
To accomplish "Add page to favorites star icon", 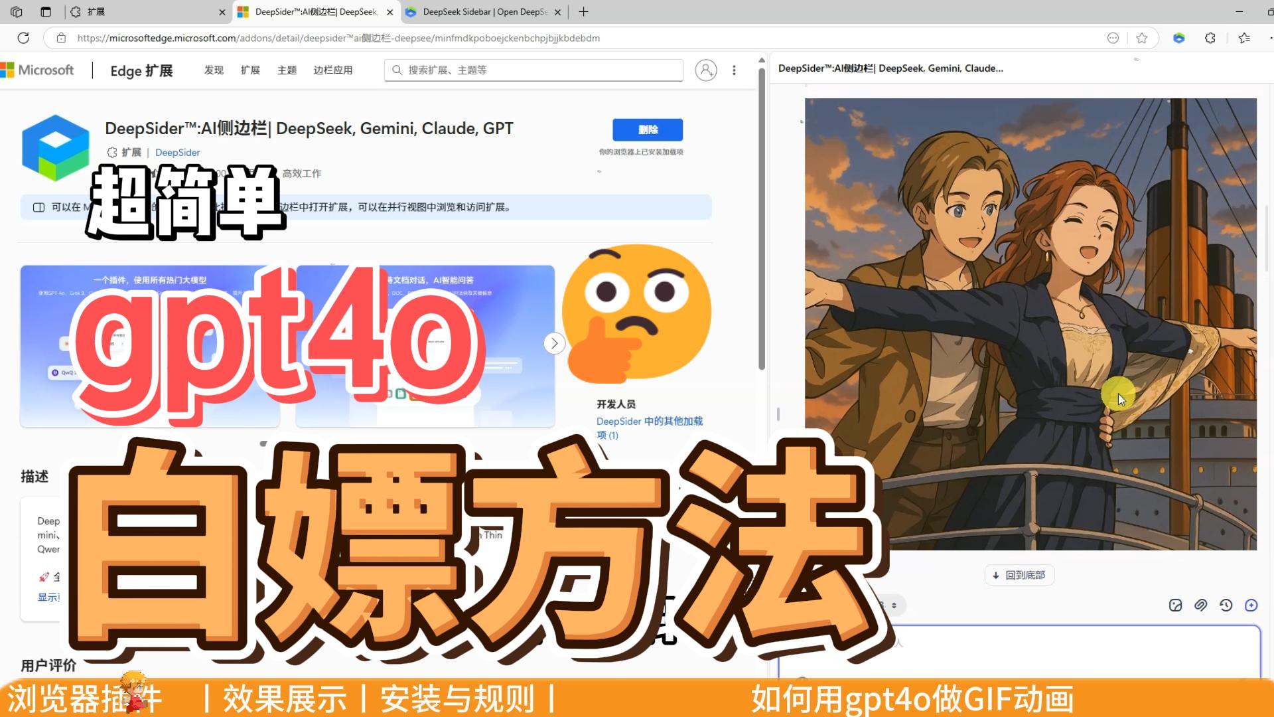I will [x=1141, y=38].
